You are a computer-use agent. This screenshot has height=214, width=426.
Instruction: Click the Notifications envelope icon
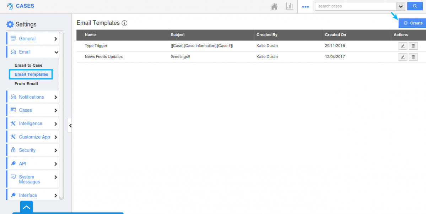[13, 97]
